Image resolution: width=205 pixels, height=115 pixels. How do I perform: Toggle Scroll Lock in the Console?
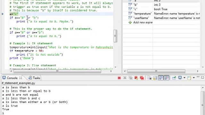click(x=155, y=78)
